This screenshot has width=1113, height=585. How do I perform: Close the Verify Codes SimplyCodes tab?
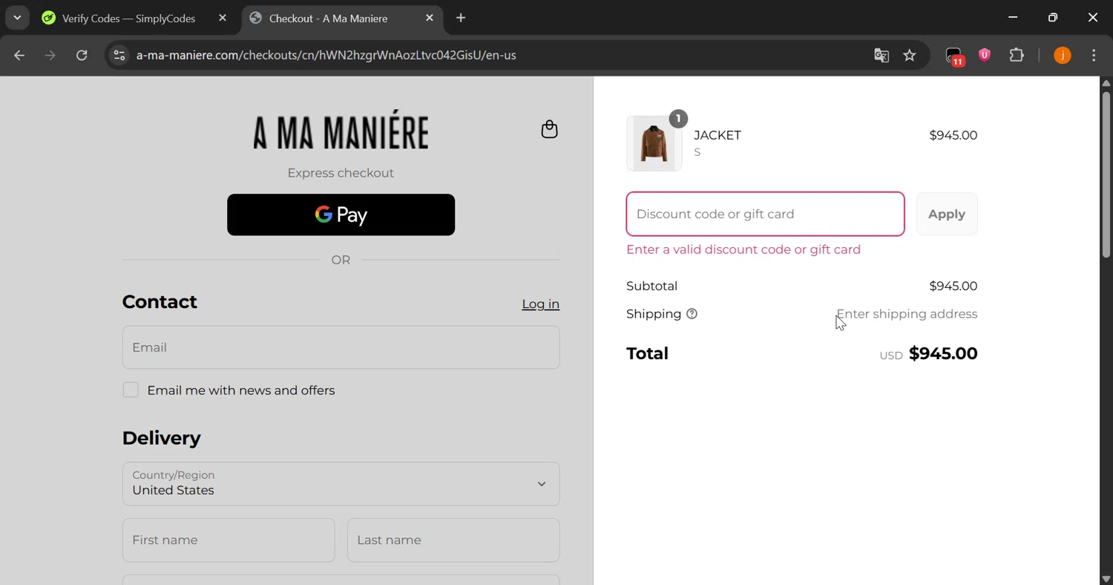(x=223, y=18)
